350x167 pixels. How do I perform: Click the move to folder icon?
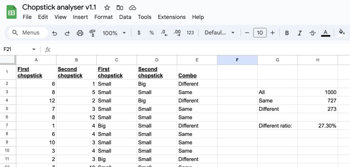(120, 8)
